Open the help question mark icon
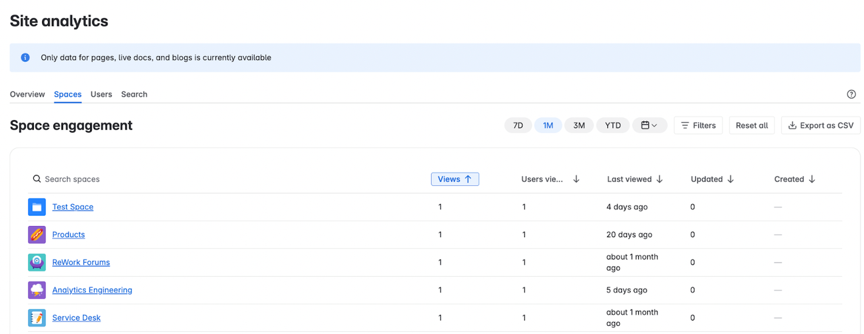The width and height of the screenshot is (864, 334). (851, 94)
